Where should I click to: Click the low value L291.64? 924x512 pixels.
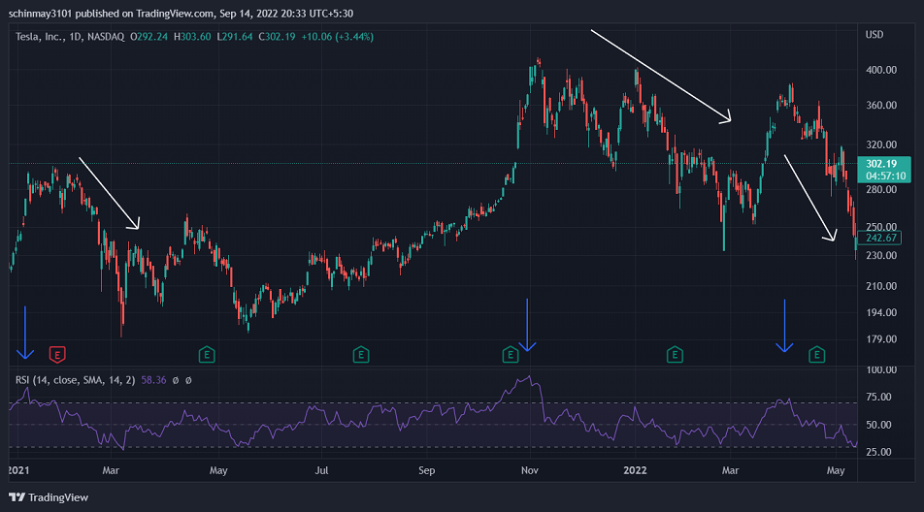click(x=235, y=37)
